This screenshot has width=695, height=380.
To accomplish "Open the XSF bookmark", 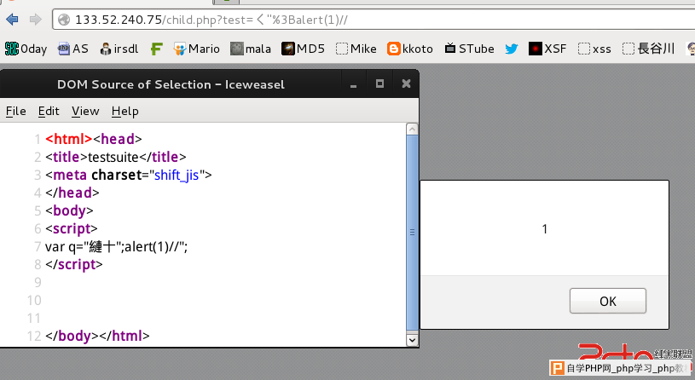I will point(547,49).
